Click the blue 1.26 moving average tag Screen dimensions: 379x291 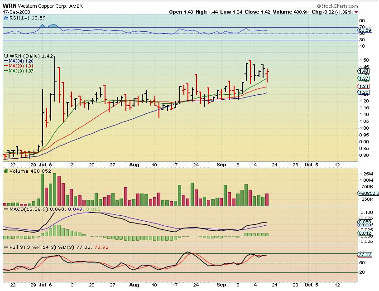(363, 92)
